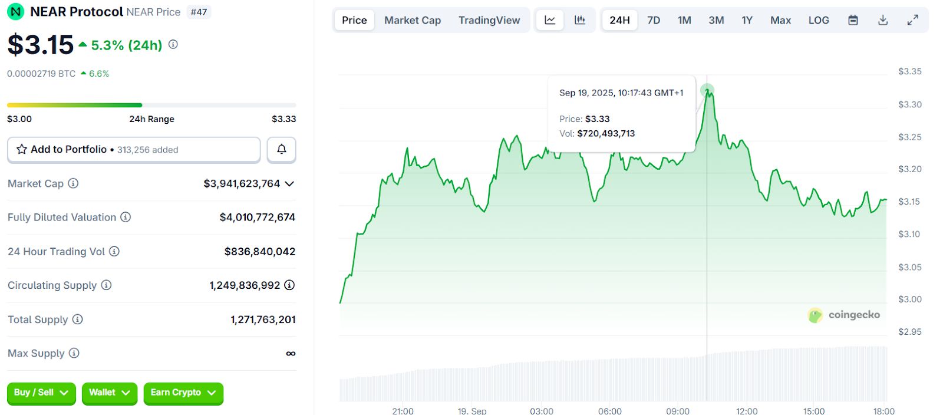Click the price alert bell icon

[x=282, y=149]
